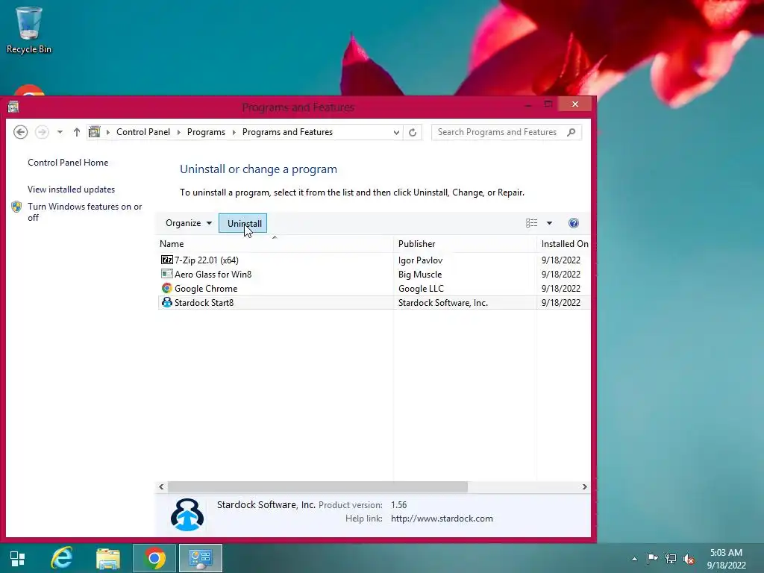
Task: Select the Stardock Start8 entry
Action: pos(375,303)
